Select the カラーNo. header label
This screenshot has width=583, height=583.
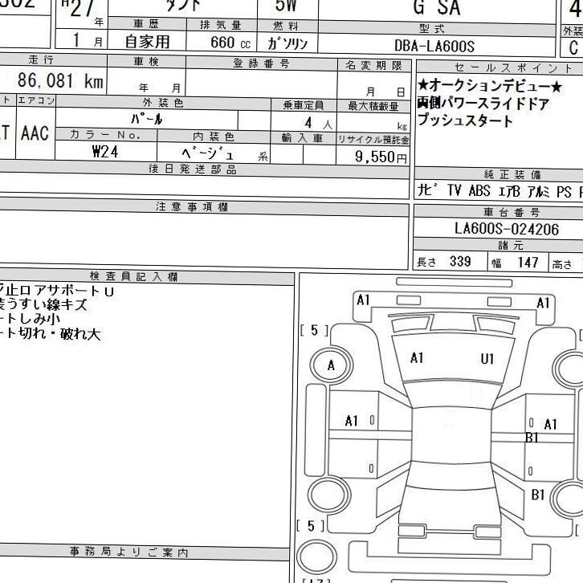(x=105, y=135)
